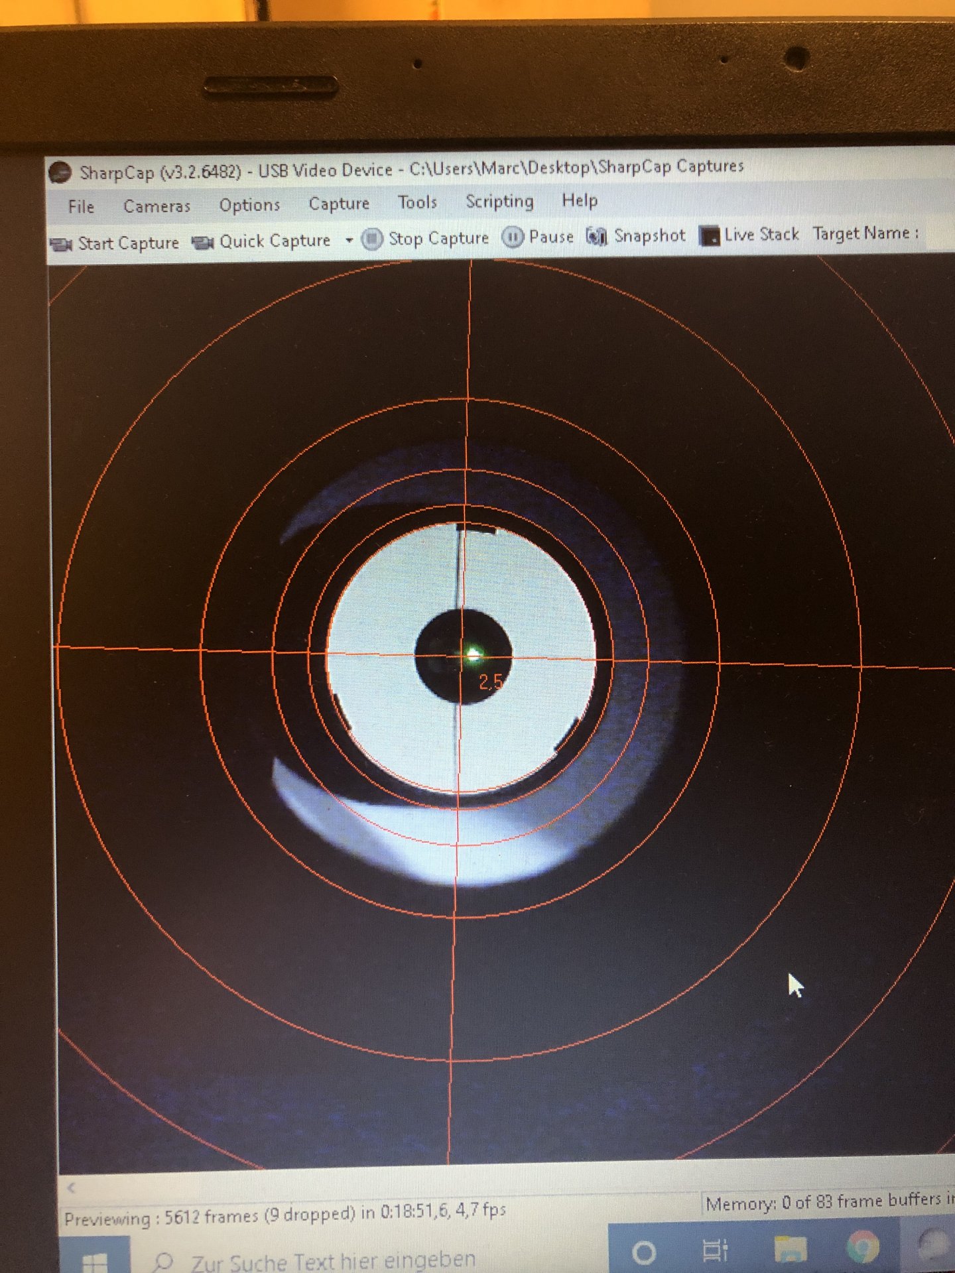This screenshot has width=955, height=1273.
Task: Open the Windows Start menu
Action: pos(94,1259)
